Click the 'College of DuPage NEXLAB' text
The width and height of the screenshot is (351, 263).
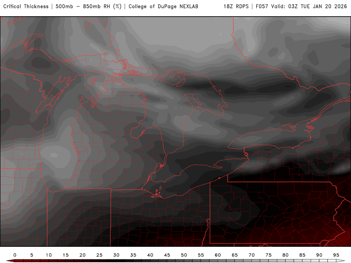(x=163, y=7)
